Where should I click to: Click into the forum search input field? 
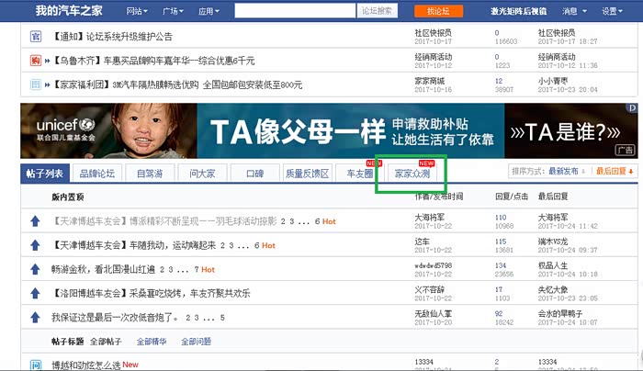295,11
